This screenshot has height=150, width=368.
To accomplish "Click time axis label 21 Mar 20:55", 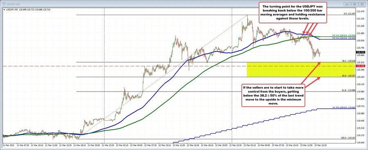I will 94,146.
